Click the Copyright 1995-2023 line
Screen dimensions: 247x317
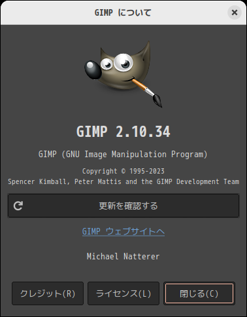coord(124,171)
